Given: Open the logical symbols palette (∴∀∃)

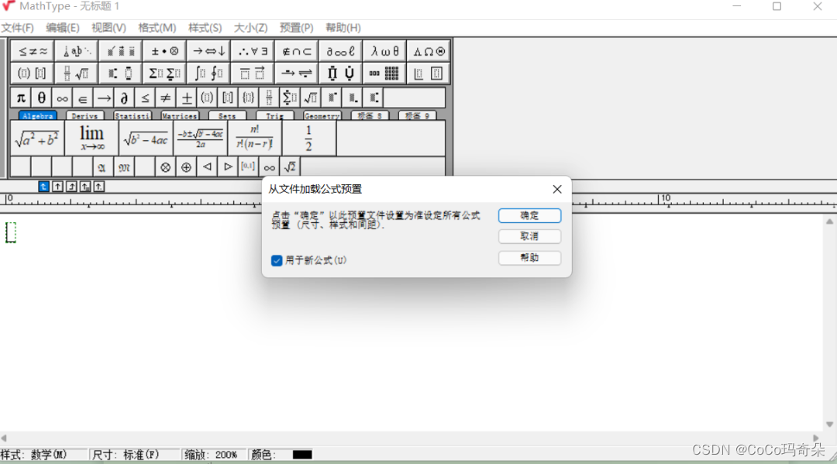Looking at the screenshot, I should (253, 52).
